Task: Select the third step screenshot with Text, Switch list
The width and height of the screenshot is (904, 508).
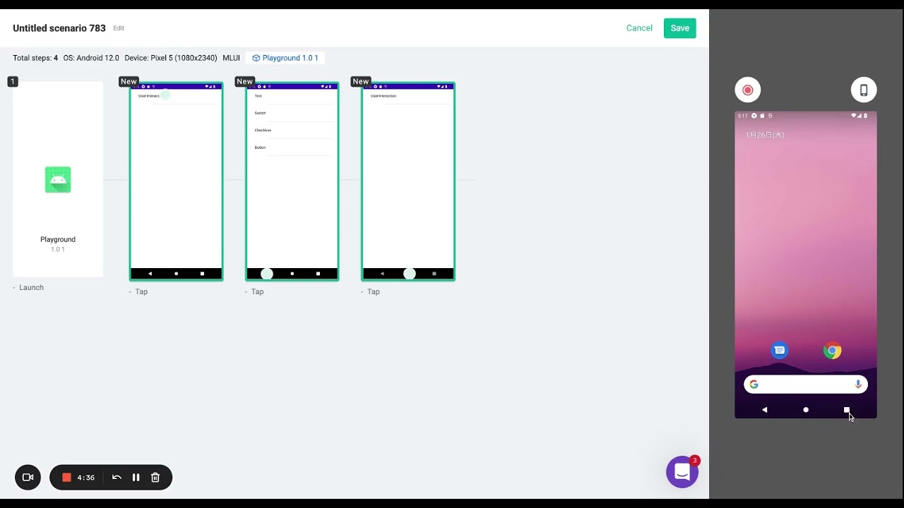Action: pos(292,181)
